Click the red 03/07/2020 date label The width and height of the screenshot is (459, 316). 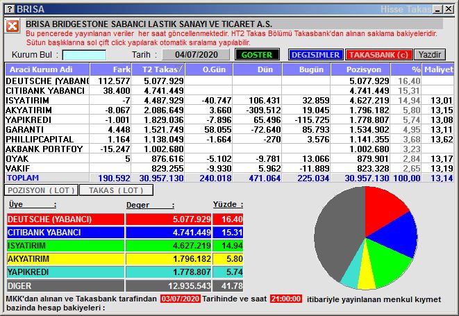(181, 299)
